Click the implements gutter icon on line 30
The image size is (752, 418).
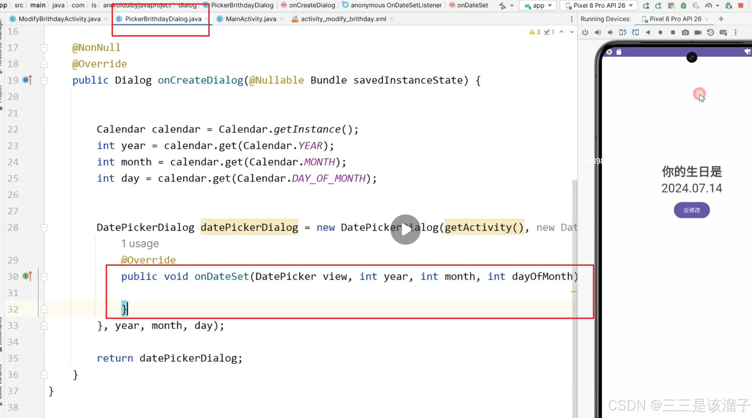pos(27,276)
